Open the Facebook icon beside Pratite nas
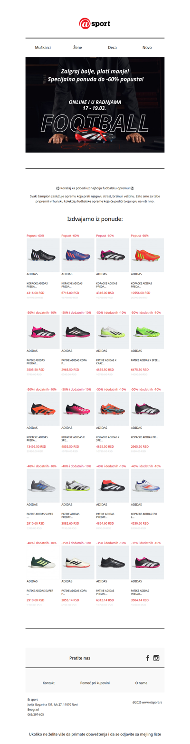 [x=148, y=658]
